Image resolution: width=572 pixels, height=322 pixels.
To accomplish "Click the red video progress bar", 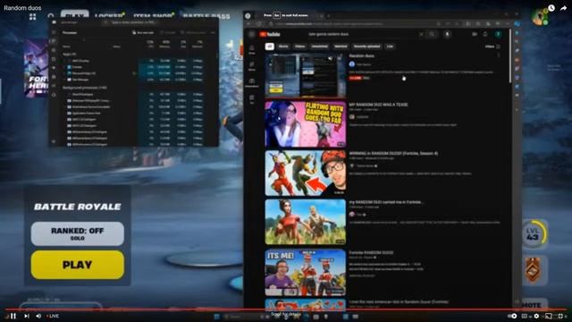I will pyautogui.click(x=286, y=309).
